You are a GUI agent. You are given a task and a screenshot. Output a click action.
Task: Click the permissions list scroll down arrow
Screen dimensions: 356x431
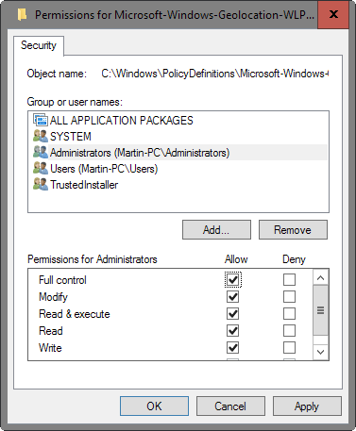321,352
